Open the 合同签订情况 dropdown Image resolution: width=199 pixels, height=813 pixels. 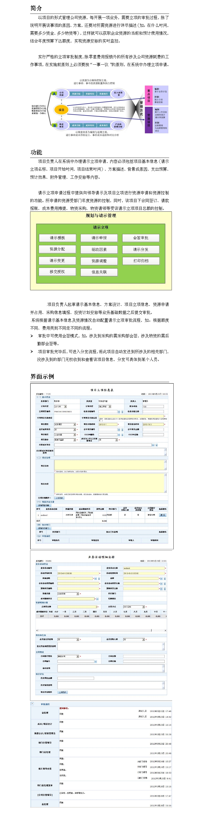[x=68, y=656]
